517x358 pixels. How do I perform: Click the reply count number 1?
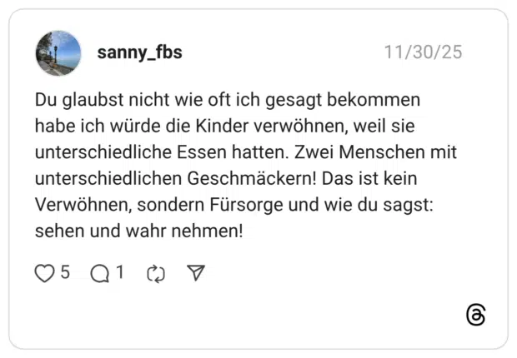[120, 272]
